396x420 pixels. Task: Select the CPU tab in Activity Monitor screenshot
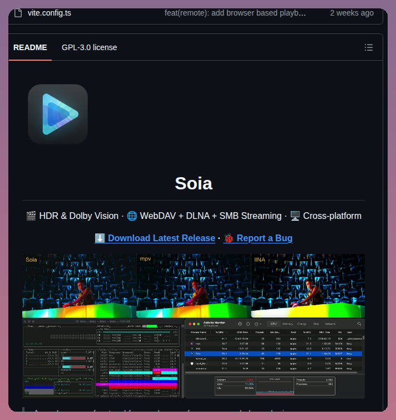point(274,324)
